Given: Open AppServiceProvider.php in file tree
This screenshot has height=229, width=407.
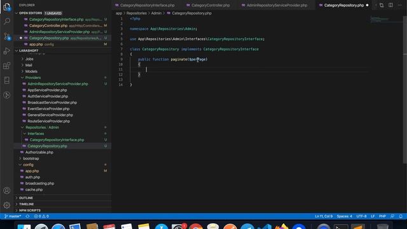Looking at the screenshot, I should tap(47, 90).
